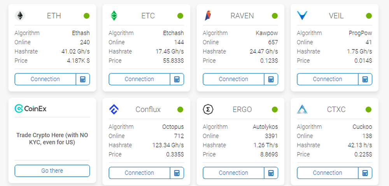Click the green online status dot for ETH
389x186 pixels.
[x=87, y=16]
